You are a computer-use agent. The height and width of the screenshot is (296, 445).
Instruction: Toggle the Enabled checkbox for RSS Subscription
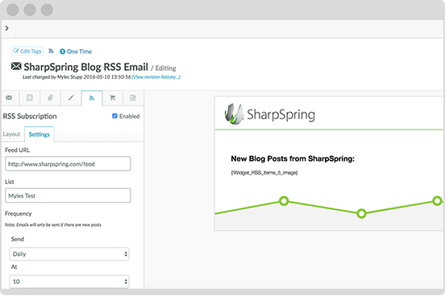pyautogui.click(x=114, y=116)
